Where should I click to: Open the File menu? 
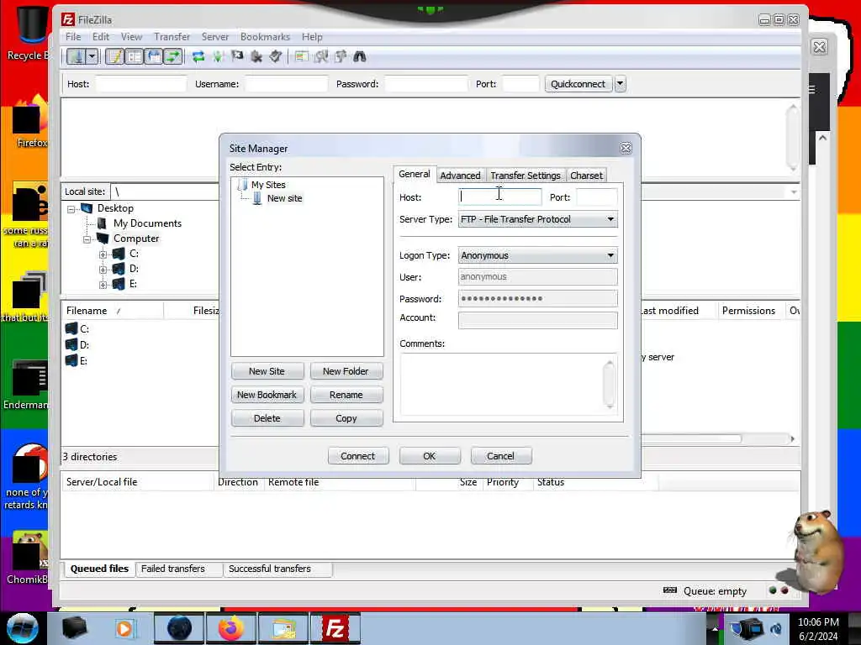click(x=73, y=37)
